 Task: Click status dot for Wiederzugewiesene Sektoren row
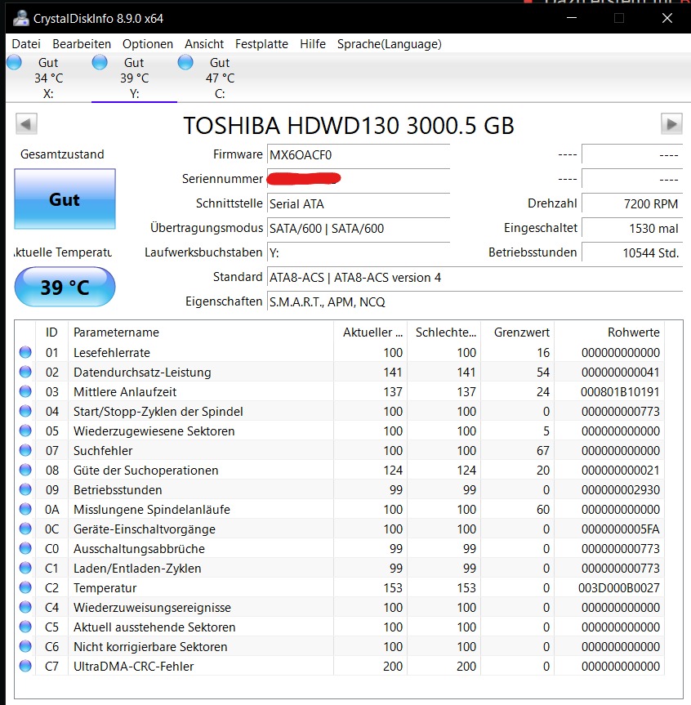tap(25, 431)
